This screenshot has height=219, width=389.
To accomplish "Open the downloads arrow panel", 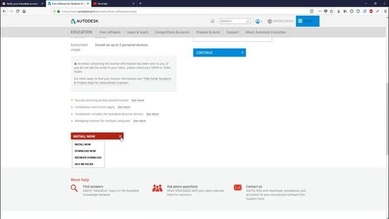I will 339,11.
